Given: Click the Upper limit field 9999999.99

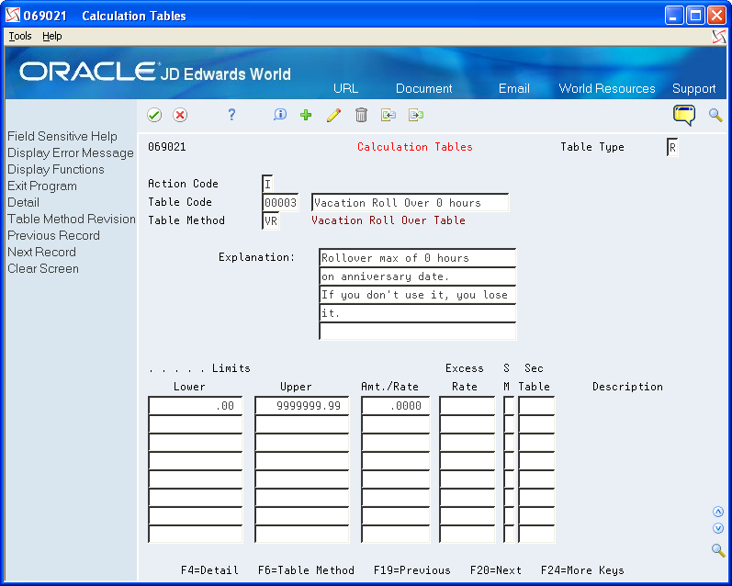Looking at the screenshot, I should [301, 405].
